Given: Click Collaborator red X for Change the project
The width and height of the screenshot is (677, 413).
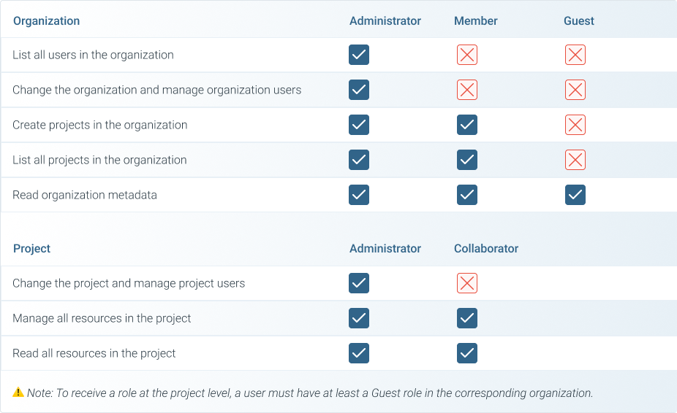Looking at the screenshot, I should pos(467,283).
